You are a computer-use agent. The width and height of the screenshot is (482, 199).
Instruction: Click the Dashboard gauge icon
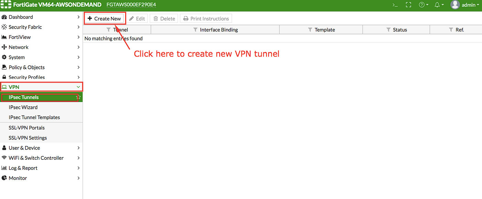4,17
